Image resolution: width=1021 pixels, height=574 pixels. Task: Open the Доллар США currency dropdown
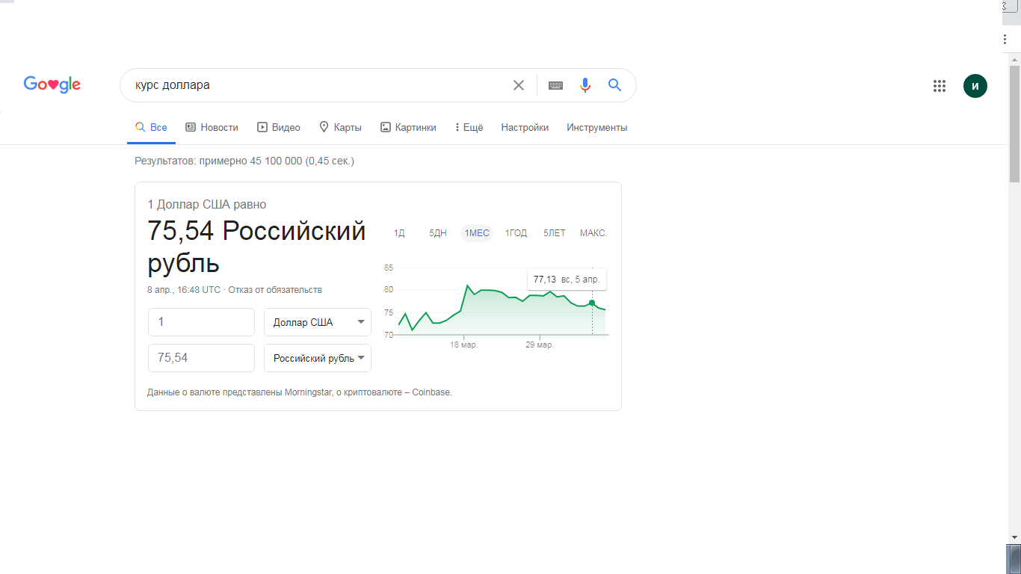[318, 322]
